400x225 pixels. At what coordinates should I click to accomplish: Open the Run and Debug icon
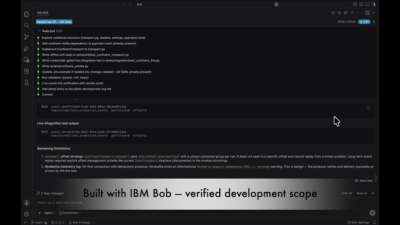tap(26, 49)
